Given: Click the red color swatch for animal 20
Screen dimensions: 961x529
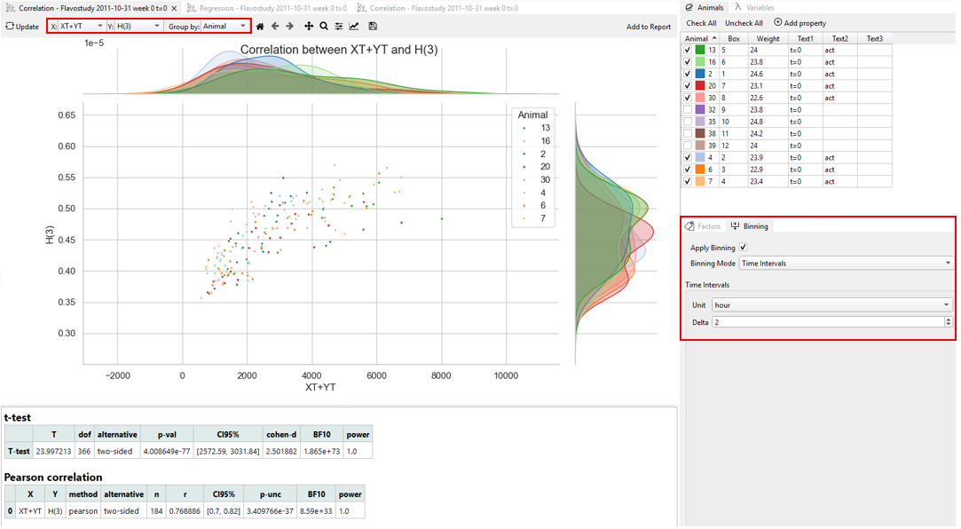Looking at the screenshot, I should click(x=698, y=85).
